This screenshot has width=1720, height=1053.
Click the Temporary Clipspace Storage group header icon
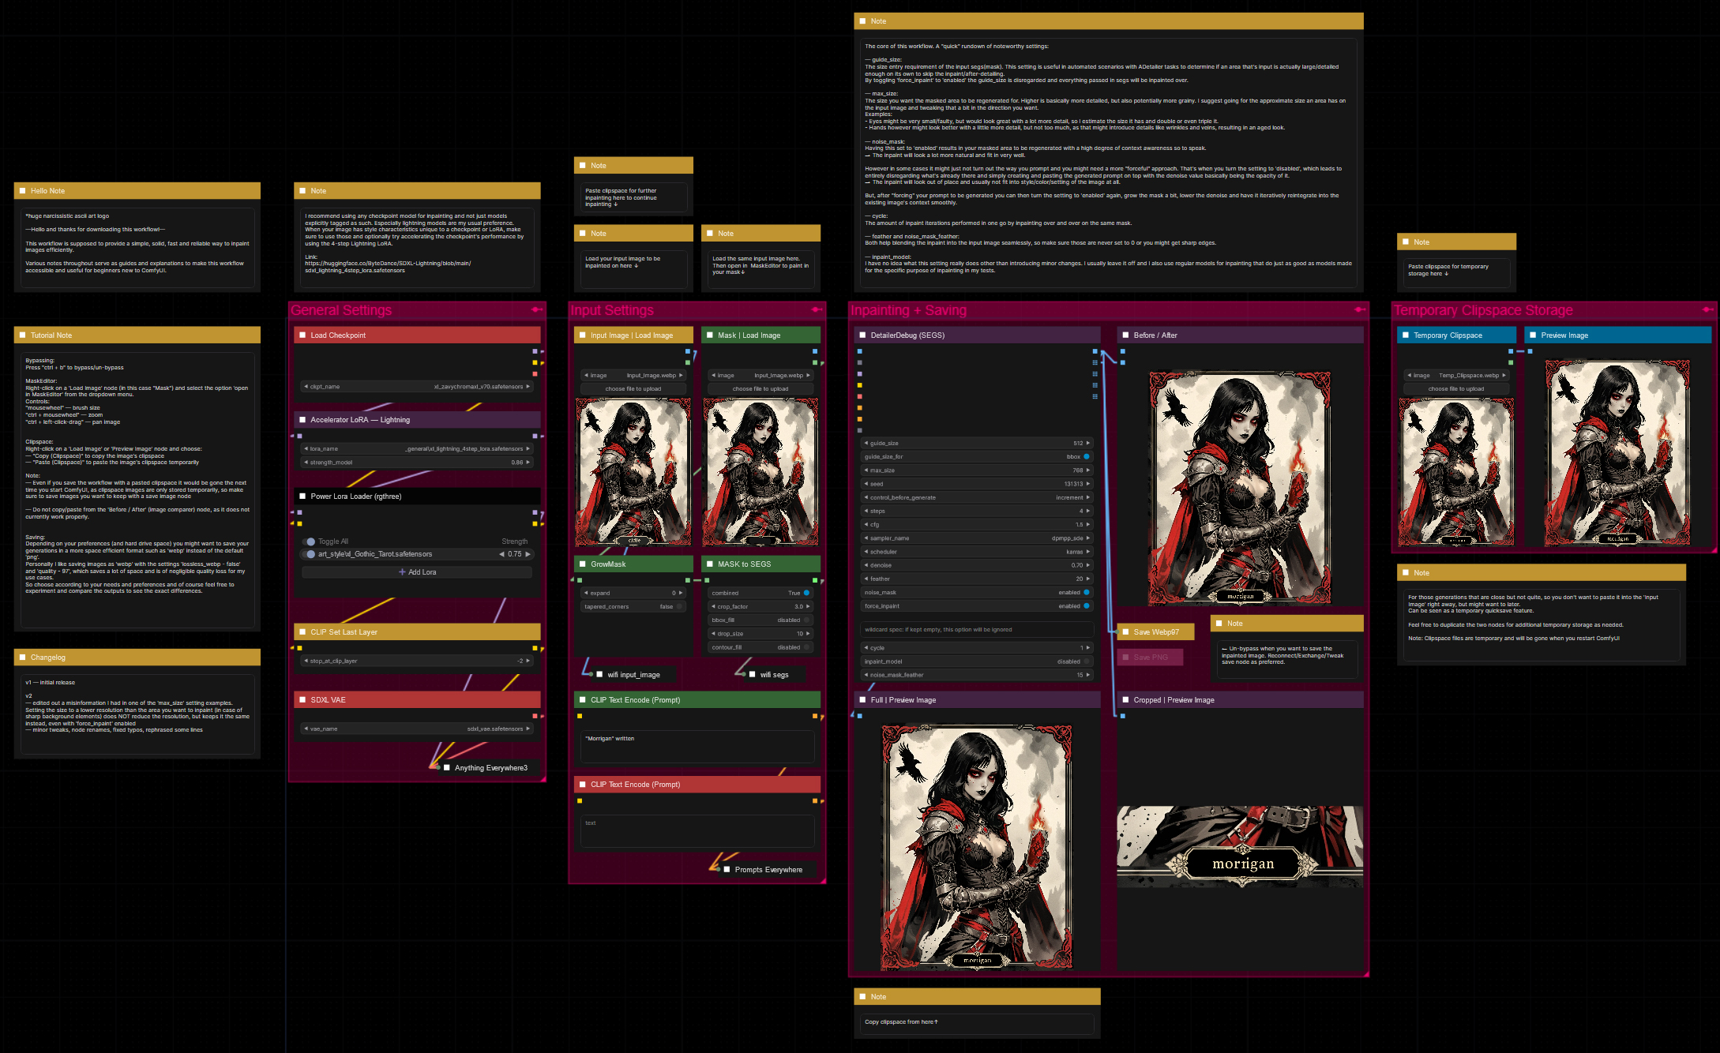(x=1707, y=309)
